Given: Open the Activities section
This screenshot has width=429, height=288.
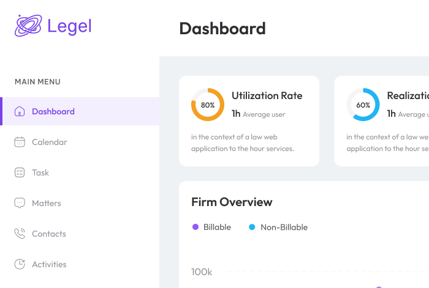Looking at the screenshot, I should coord(49,264).
